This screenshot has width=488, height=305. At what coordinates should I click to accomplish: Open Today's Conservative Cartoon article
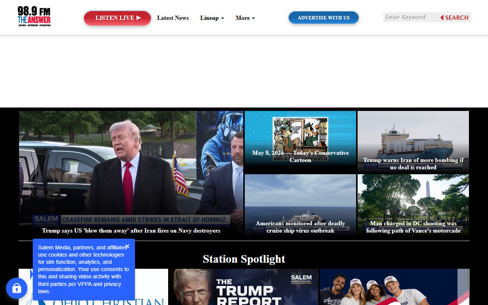[300, 156]
